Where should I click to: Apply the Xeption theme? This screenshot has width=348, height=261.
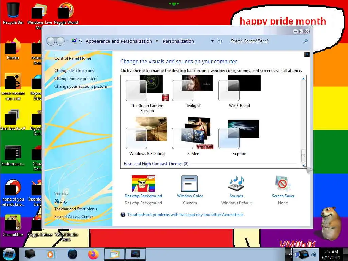239,138
